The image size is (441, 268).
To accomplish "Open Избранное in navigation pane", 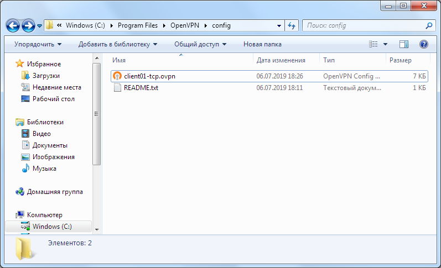I will [x=44, y=64].
